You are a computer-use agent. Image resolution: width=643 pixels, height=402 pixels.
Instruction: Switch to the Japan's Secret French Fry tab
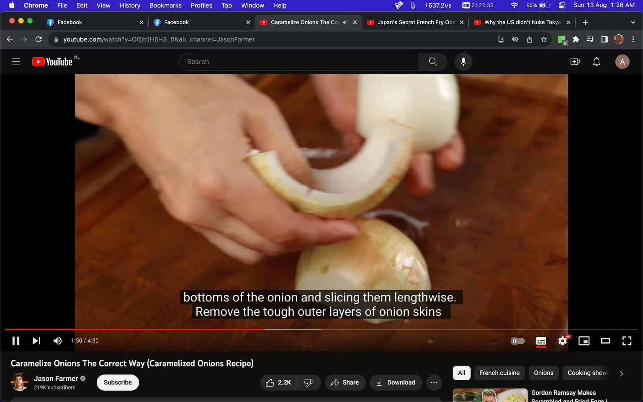pyautogui.click(x=416, y=22)
